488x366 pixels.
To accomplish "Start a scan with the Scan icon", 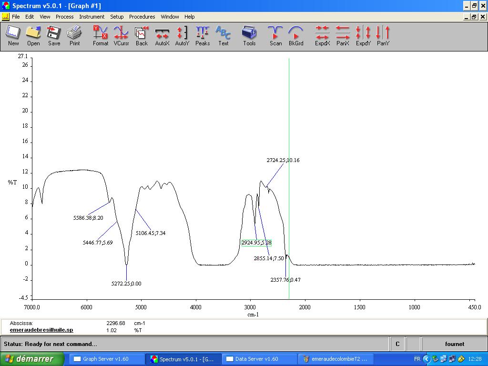I will point(275,36).
